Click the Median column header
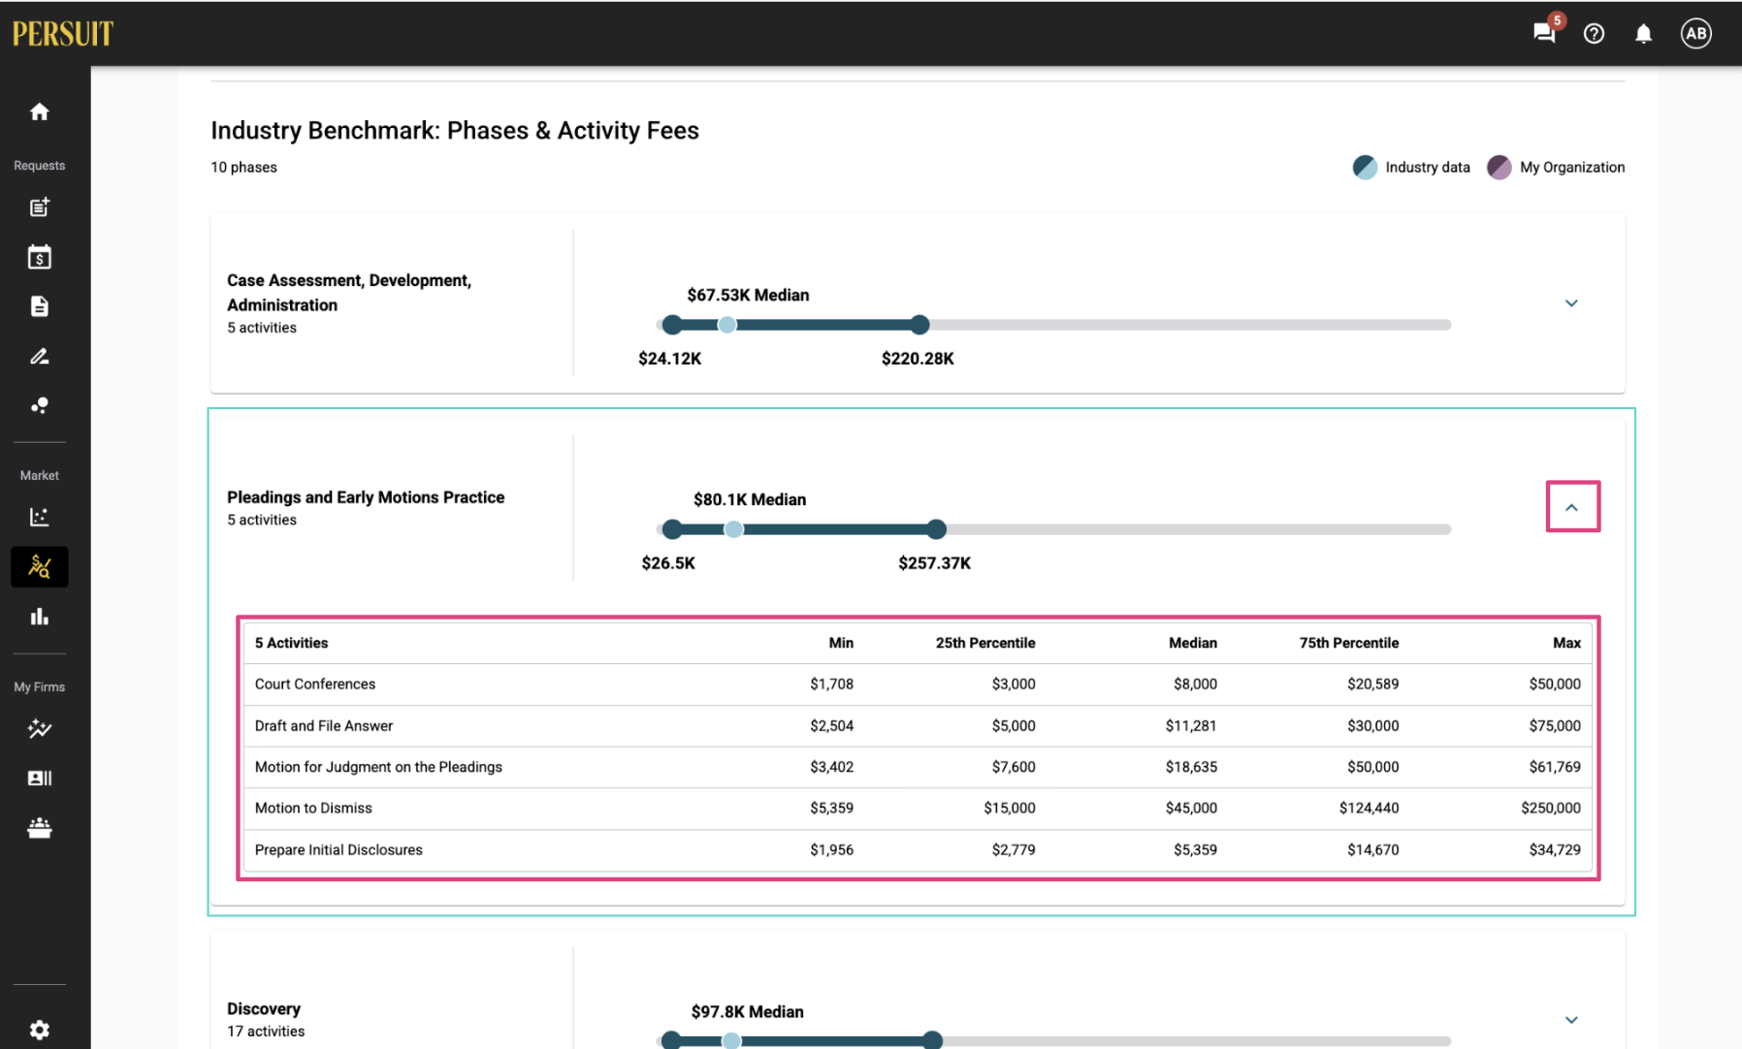 pos(1193,643)
